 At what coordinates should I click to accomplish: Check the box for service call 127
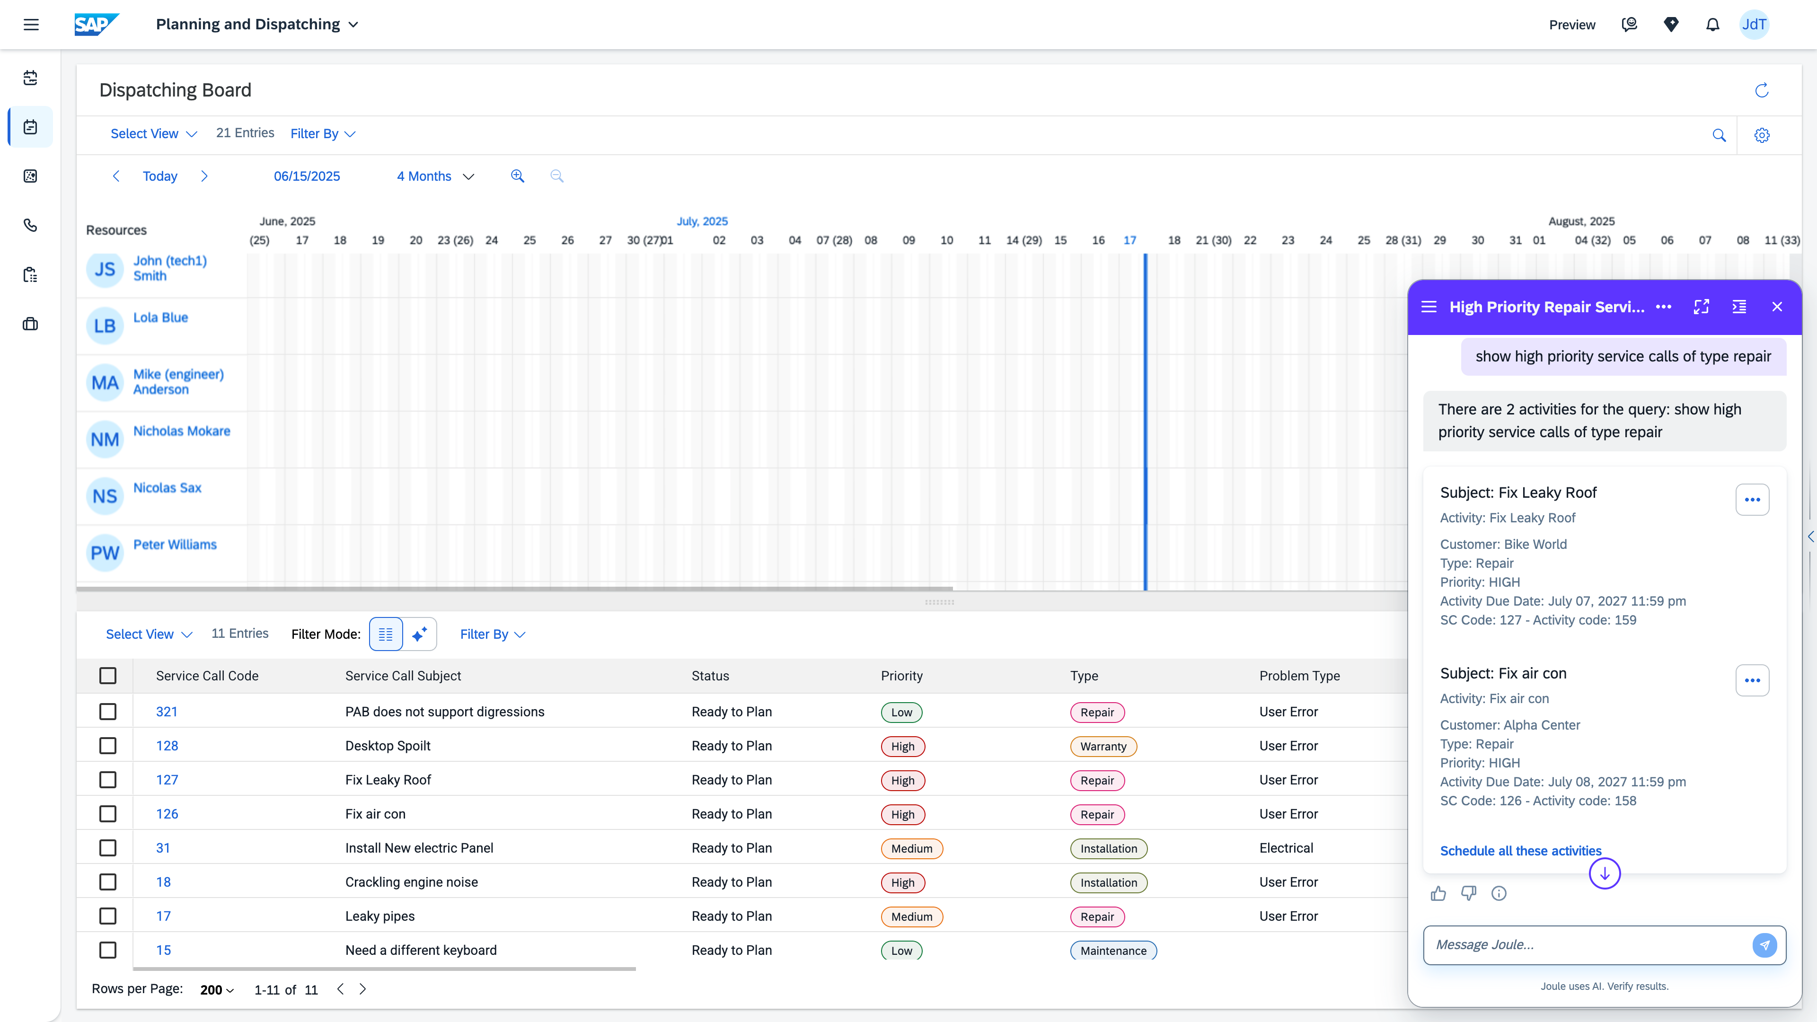pos(108,780)
